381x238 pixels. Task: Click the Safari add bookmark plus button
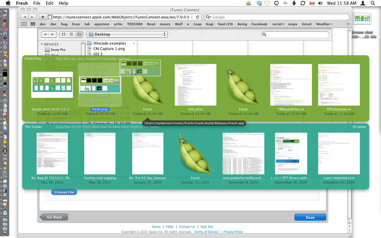42,17
